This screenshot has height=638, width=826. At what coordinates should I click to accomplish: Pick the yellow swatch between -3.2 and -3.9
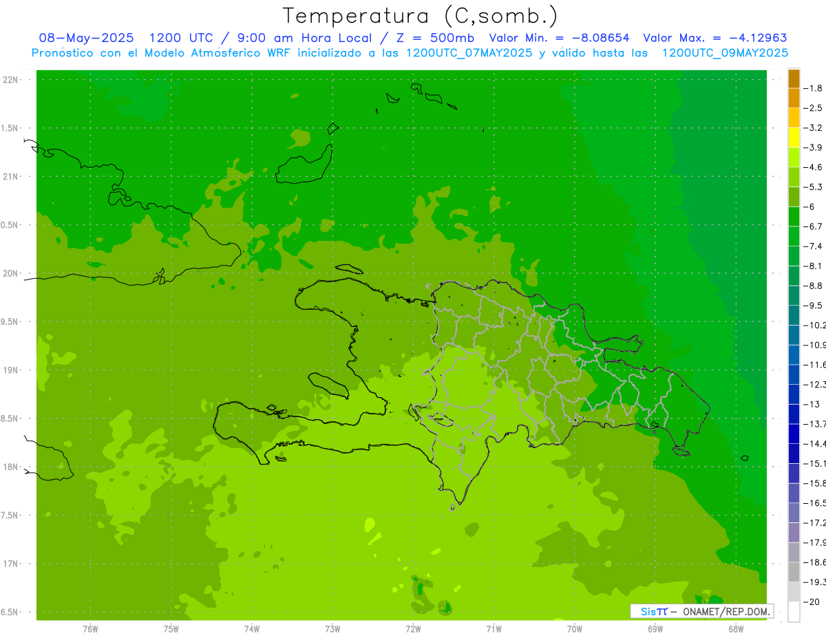click(x=794, y=138)
